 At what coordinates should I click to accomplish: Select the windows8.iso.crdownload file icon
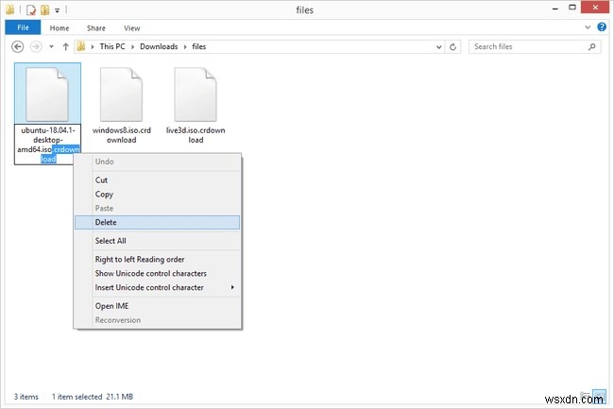coord(122,94)
